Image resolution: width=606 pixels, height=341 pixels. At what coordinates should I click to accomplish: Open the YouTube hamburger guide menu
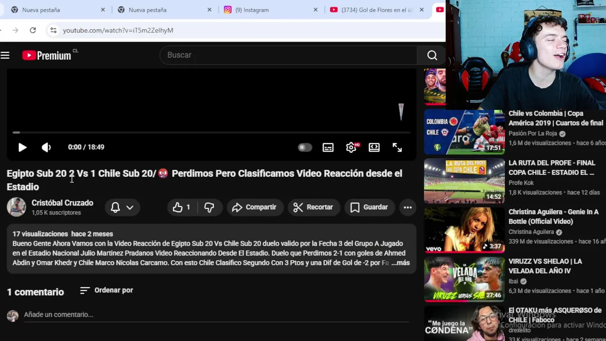(x=5, y=55)
